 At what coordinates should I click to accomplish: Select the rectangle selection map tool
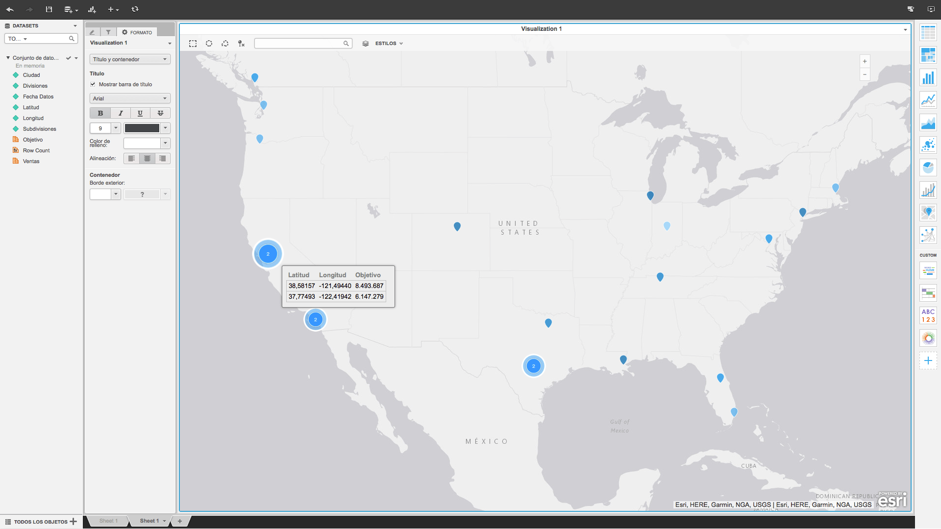click(193, 44)
